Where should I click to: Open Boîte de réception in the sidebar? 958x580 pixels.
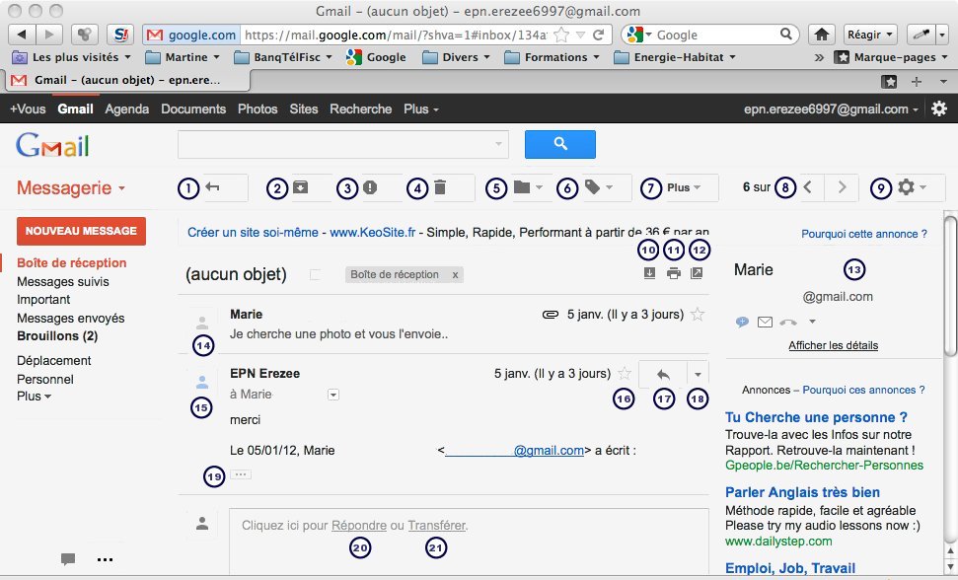pyautogui.click(x=71, y=262)
